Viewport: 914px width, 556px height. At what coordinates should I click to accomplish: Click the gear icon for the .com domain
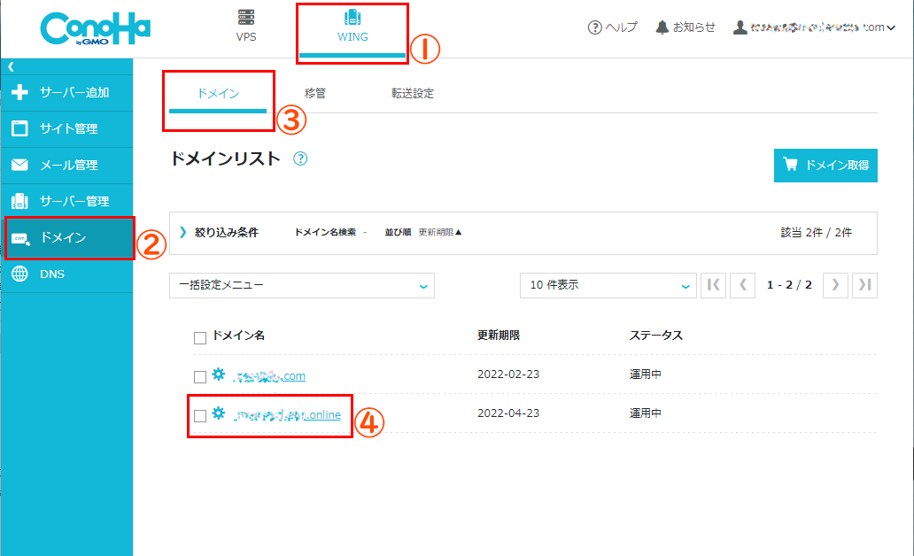218,375
